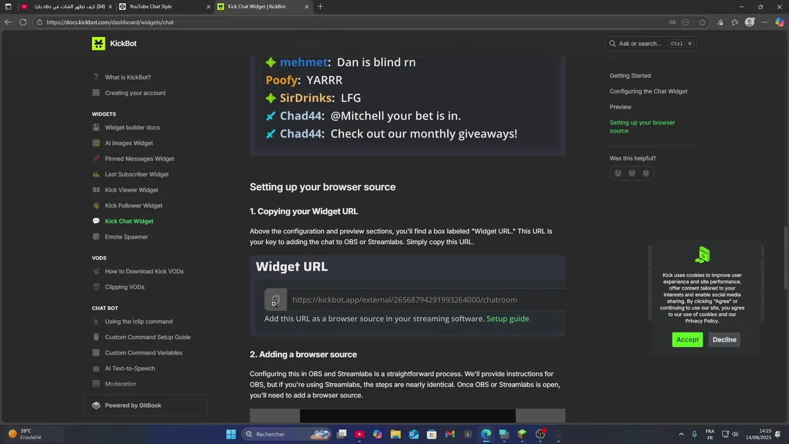Open Emote Spawner page

(126, 237)
